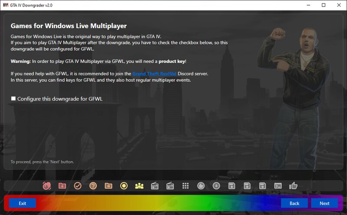Select the pink folder download step icon
Viewport: 347px width, 215px height.
click(62, 186)
